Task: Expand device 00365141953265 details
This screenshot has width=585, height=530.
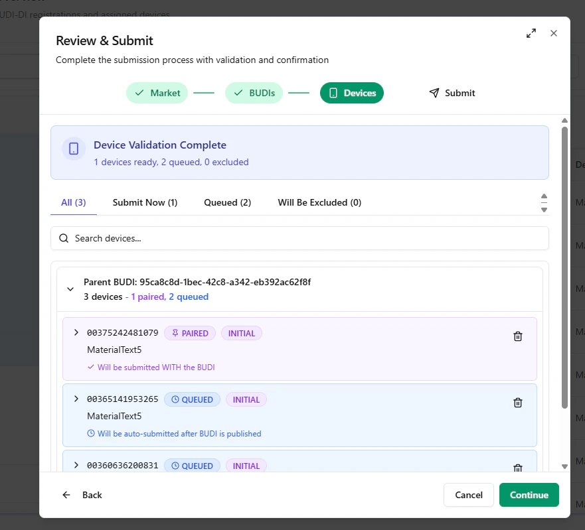Action: pyautogui.click(x=76, y=399)
